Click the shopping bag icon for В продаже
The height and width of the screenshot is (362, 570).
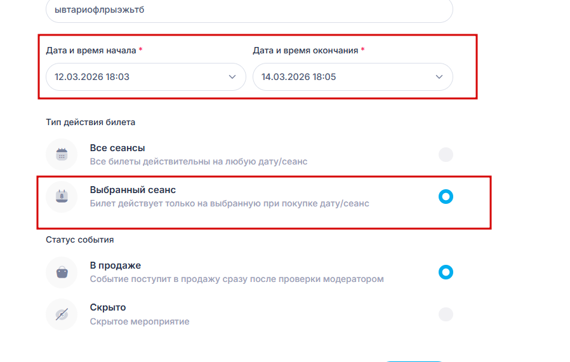pyautogui.click(x=62, y=272)
